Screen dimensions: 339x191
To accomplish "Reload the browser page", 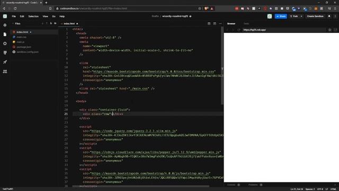I will tap(15, 8).
